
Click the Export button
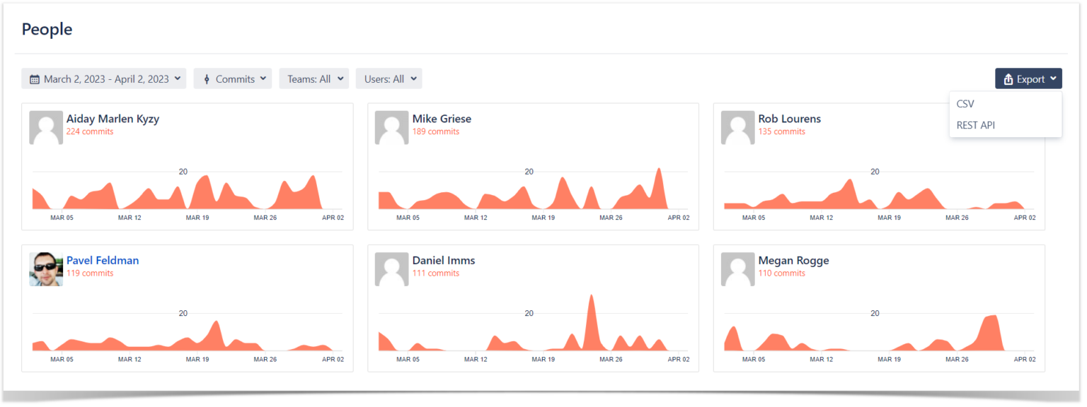tap(1028, 78)
